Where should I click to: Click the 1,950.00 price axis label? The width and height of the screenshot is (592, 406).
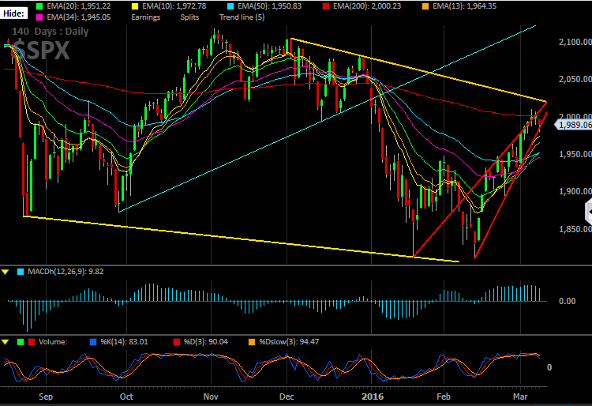point(575,154)
